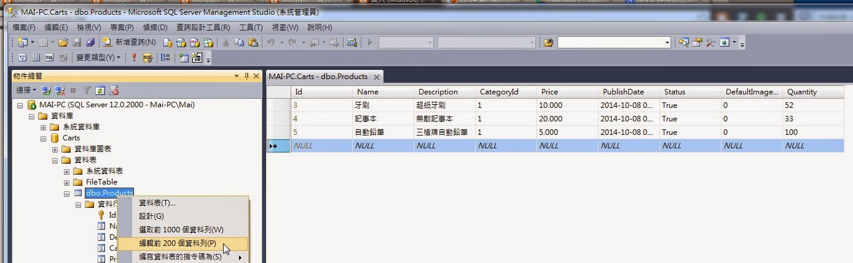
Task: Click the Execute SQL red exclamation icon
Action: click(x=134, y=57)
